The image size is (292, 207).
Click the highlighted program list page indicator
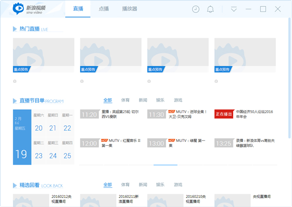click(x=165, y=165)
